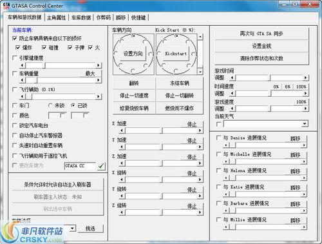The width and height of the screenshot is (322, 244).
Task: Expand the vehicle selection dropdown beside 挑选
Action: coord(73,228)
